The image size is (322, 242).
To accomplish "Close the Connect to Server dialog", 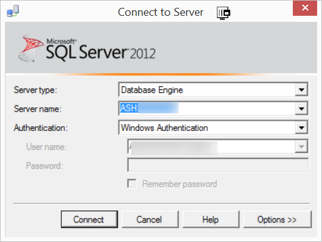I will click(305, 8).
